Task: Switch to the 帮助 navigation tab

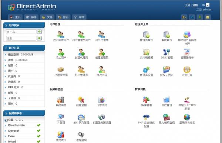Action: (x=79, y=17)
